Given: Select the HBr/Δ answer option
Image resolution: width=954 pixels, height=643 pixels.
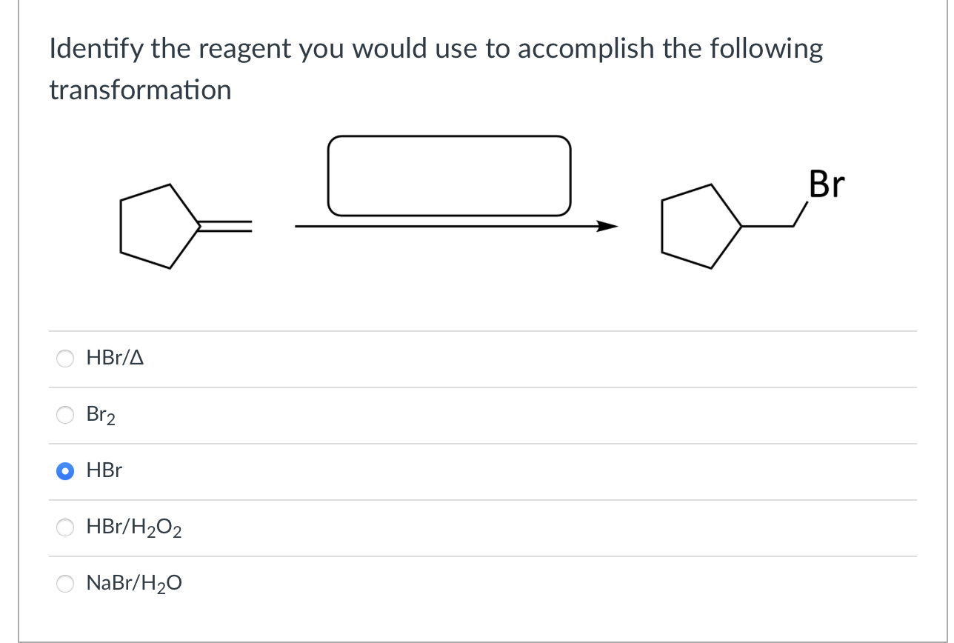Looking at the screenshot, I should tap(65, 359).
